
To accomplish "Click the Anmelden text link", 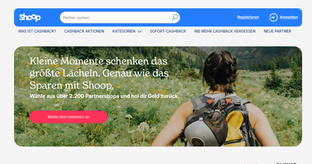I will (x=289, y=17).
